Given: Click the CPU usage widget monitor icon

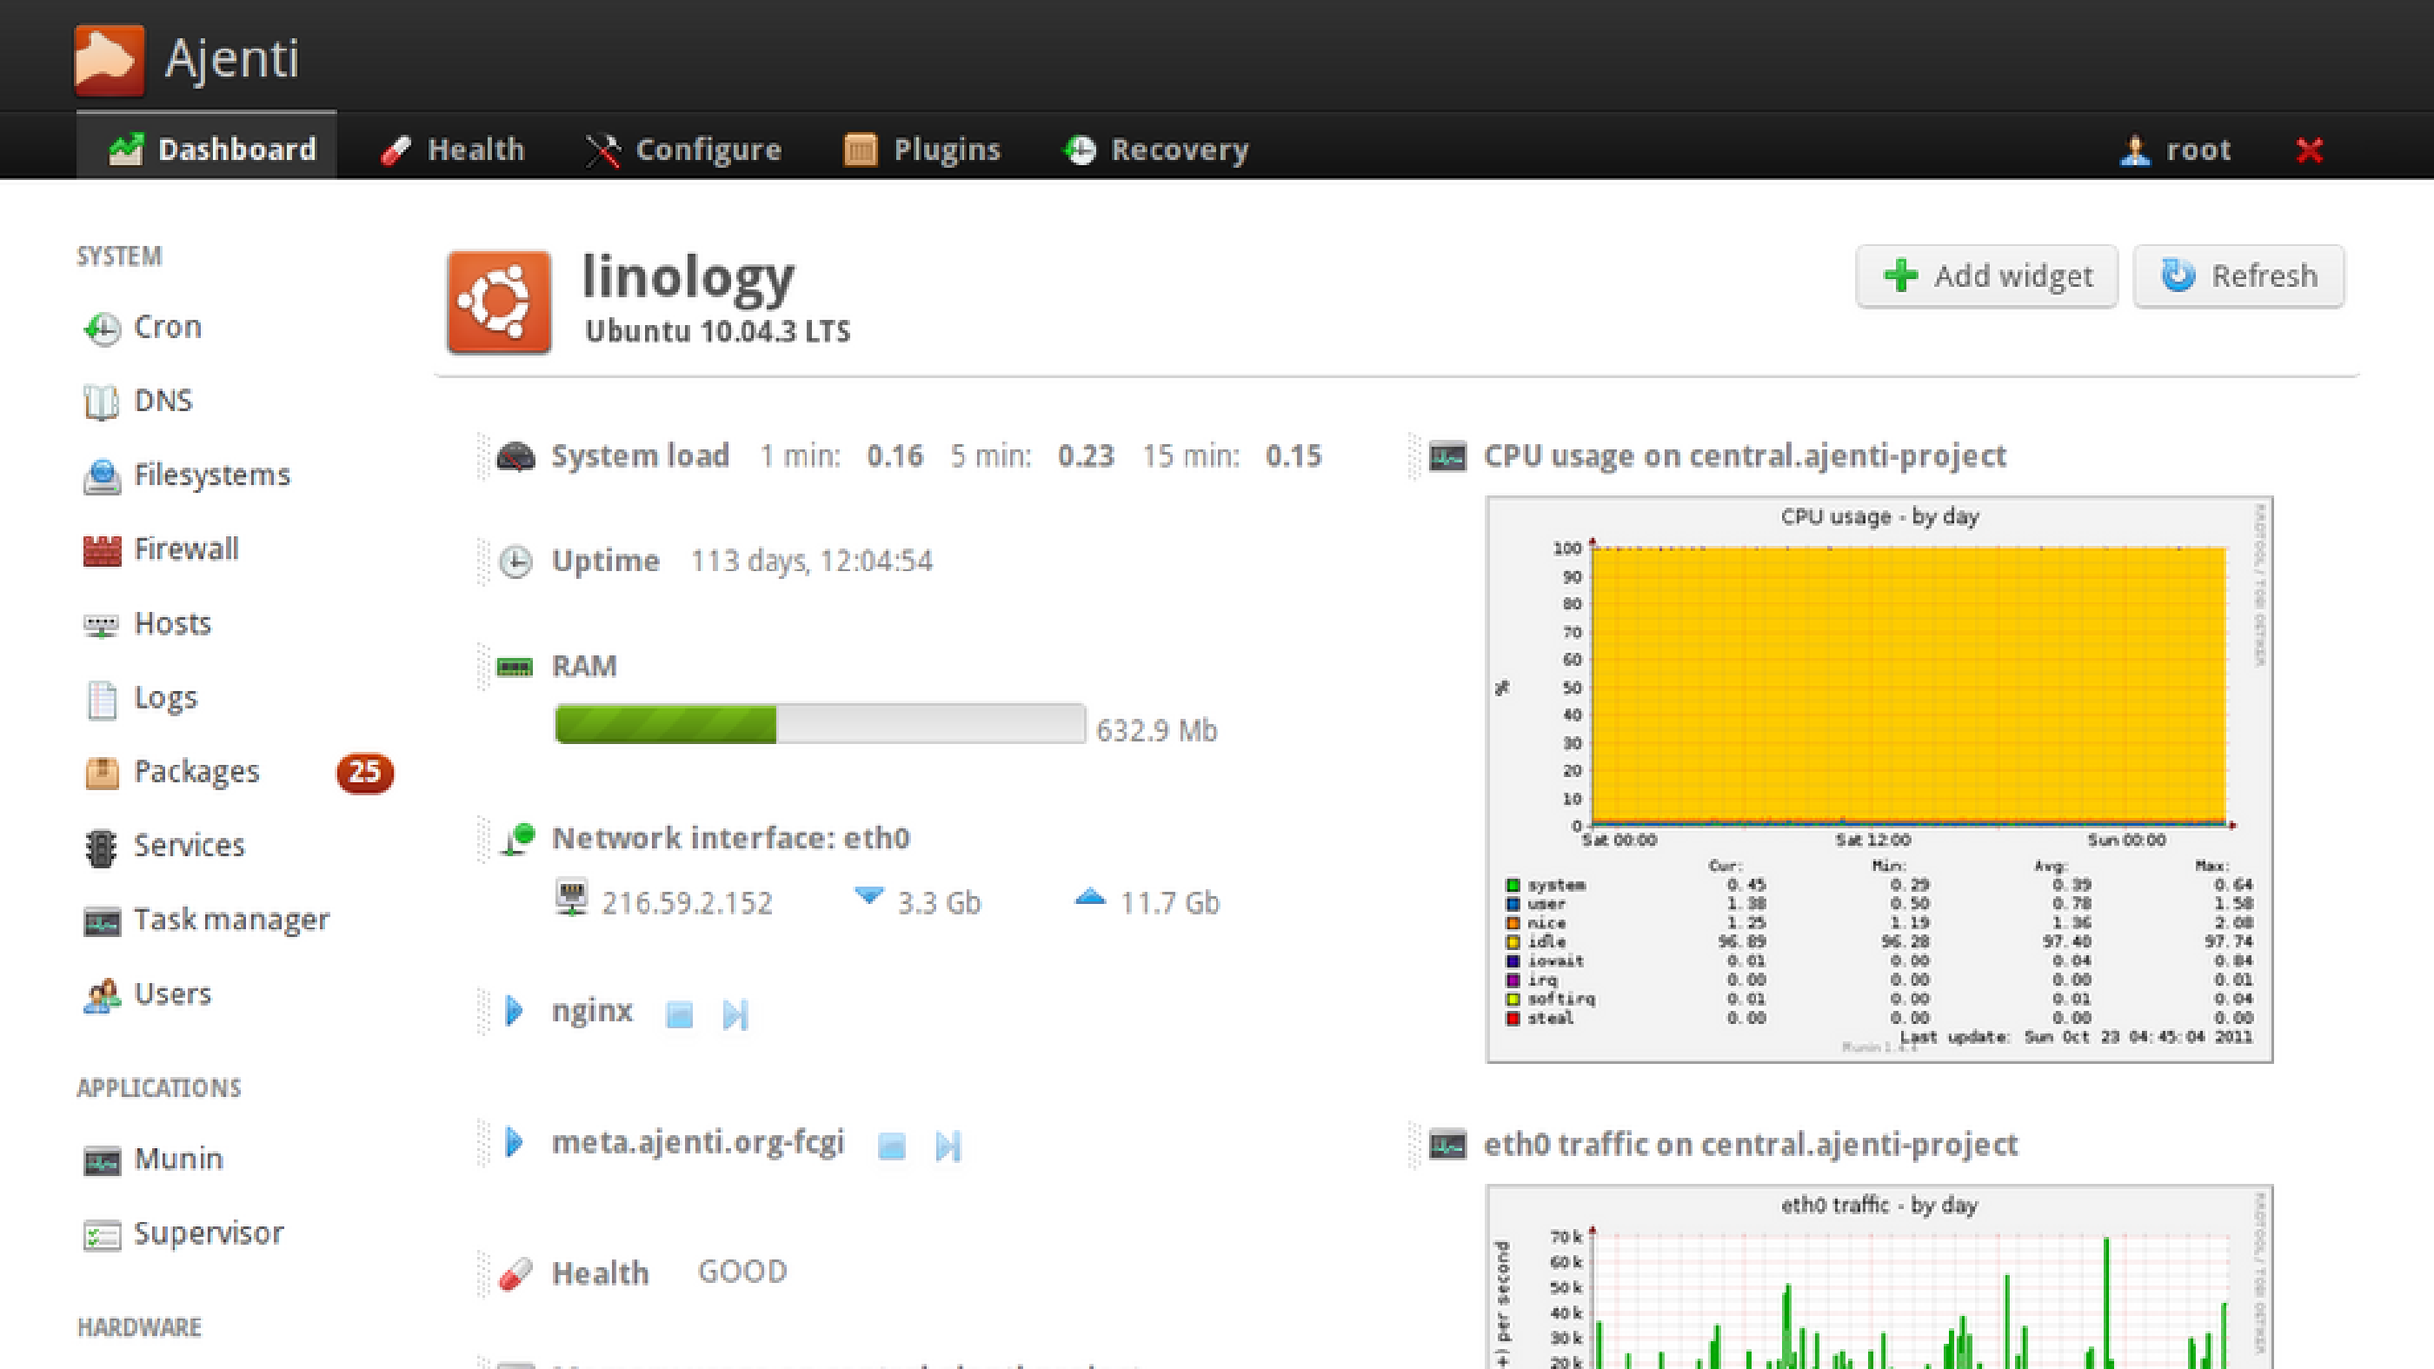Looking at the screenshot, I should pyautogui.click(x=1447, y=457).
